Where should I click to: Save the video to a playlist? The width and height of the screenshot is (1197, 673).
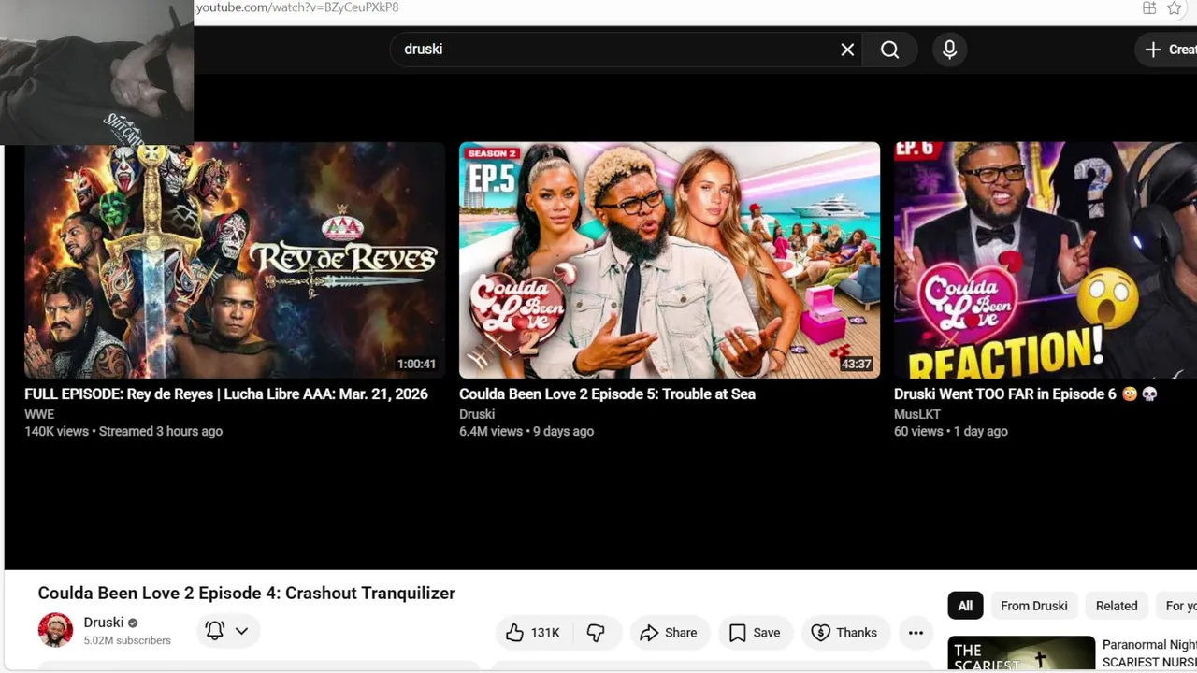tap(755, 633)
